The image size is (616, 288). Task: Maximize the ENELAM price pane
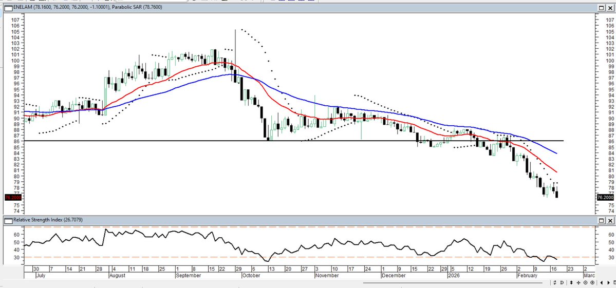point(603,8)
